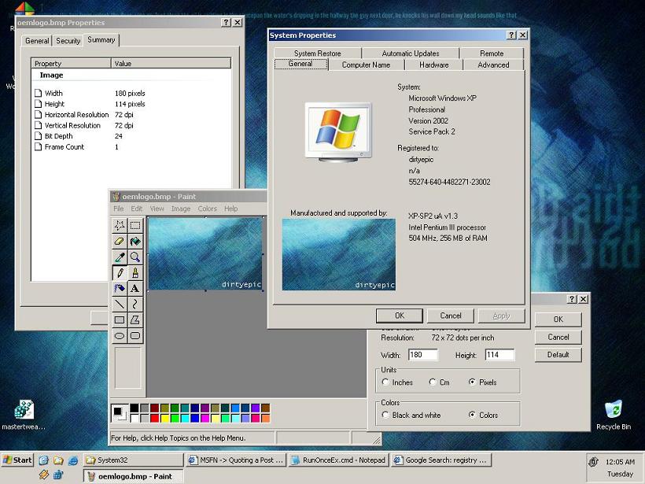
Task: Open the Image menu in Paint
Action: (181, 209)
